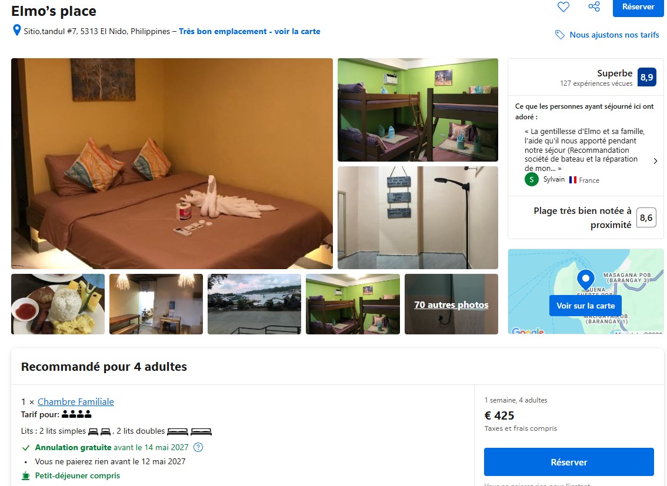Open the free cancellation help question icon
The width and height of the screenshot is (667, 486).
tap(198, 447)
